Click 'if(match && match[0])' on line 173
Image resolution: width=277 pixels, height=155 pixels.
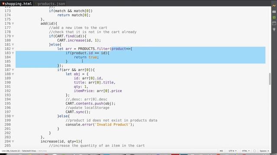point(71,11)
